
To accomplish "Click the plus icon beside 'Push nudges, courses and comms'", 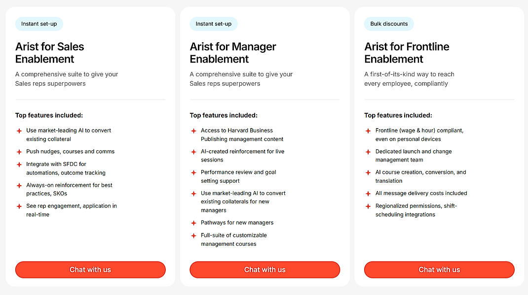I will pyautogui.click(x=19, y=151).
